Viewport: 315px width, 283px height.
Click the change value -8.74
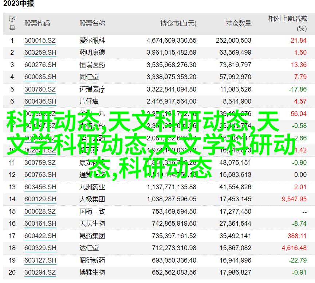click(299, 224)
